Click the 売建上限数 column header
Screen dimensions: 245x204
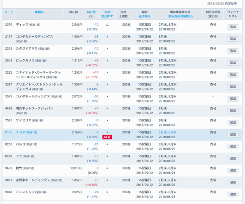coord(123,14)
